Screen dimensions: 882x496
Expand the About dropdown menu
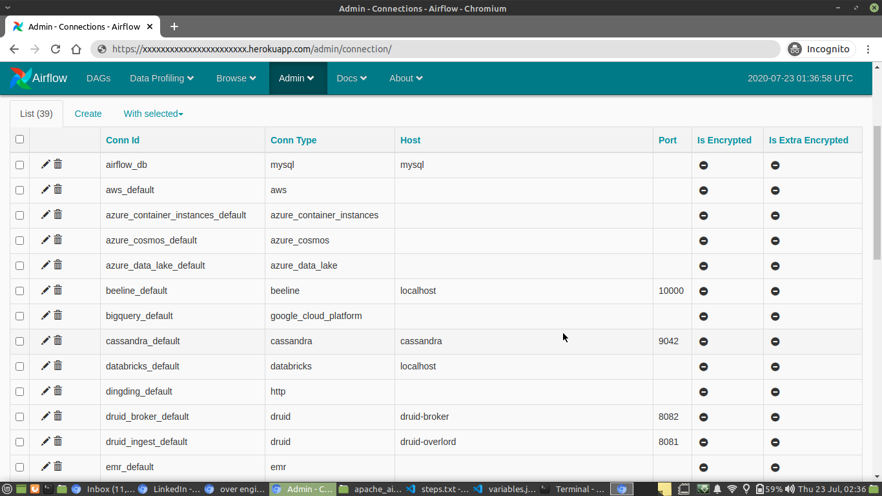[x=406, y=78]
